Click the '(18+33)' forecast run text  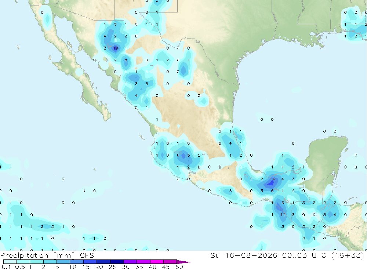pos(348,255)
